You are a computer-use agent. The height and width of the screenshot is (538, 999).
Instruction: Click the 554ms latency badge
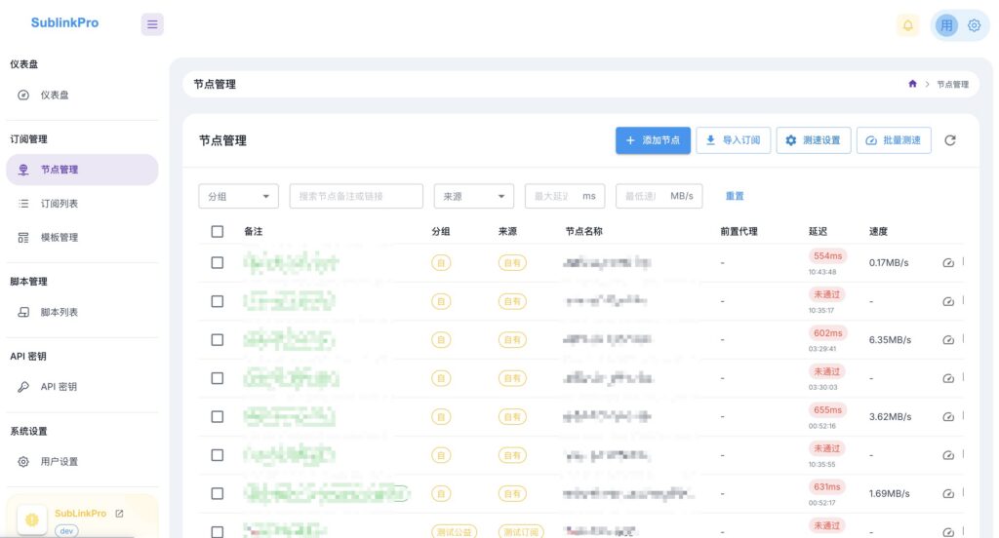(827, 256)
